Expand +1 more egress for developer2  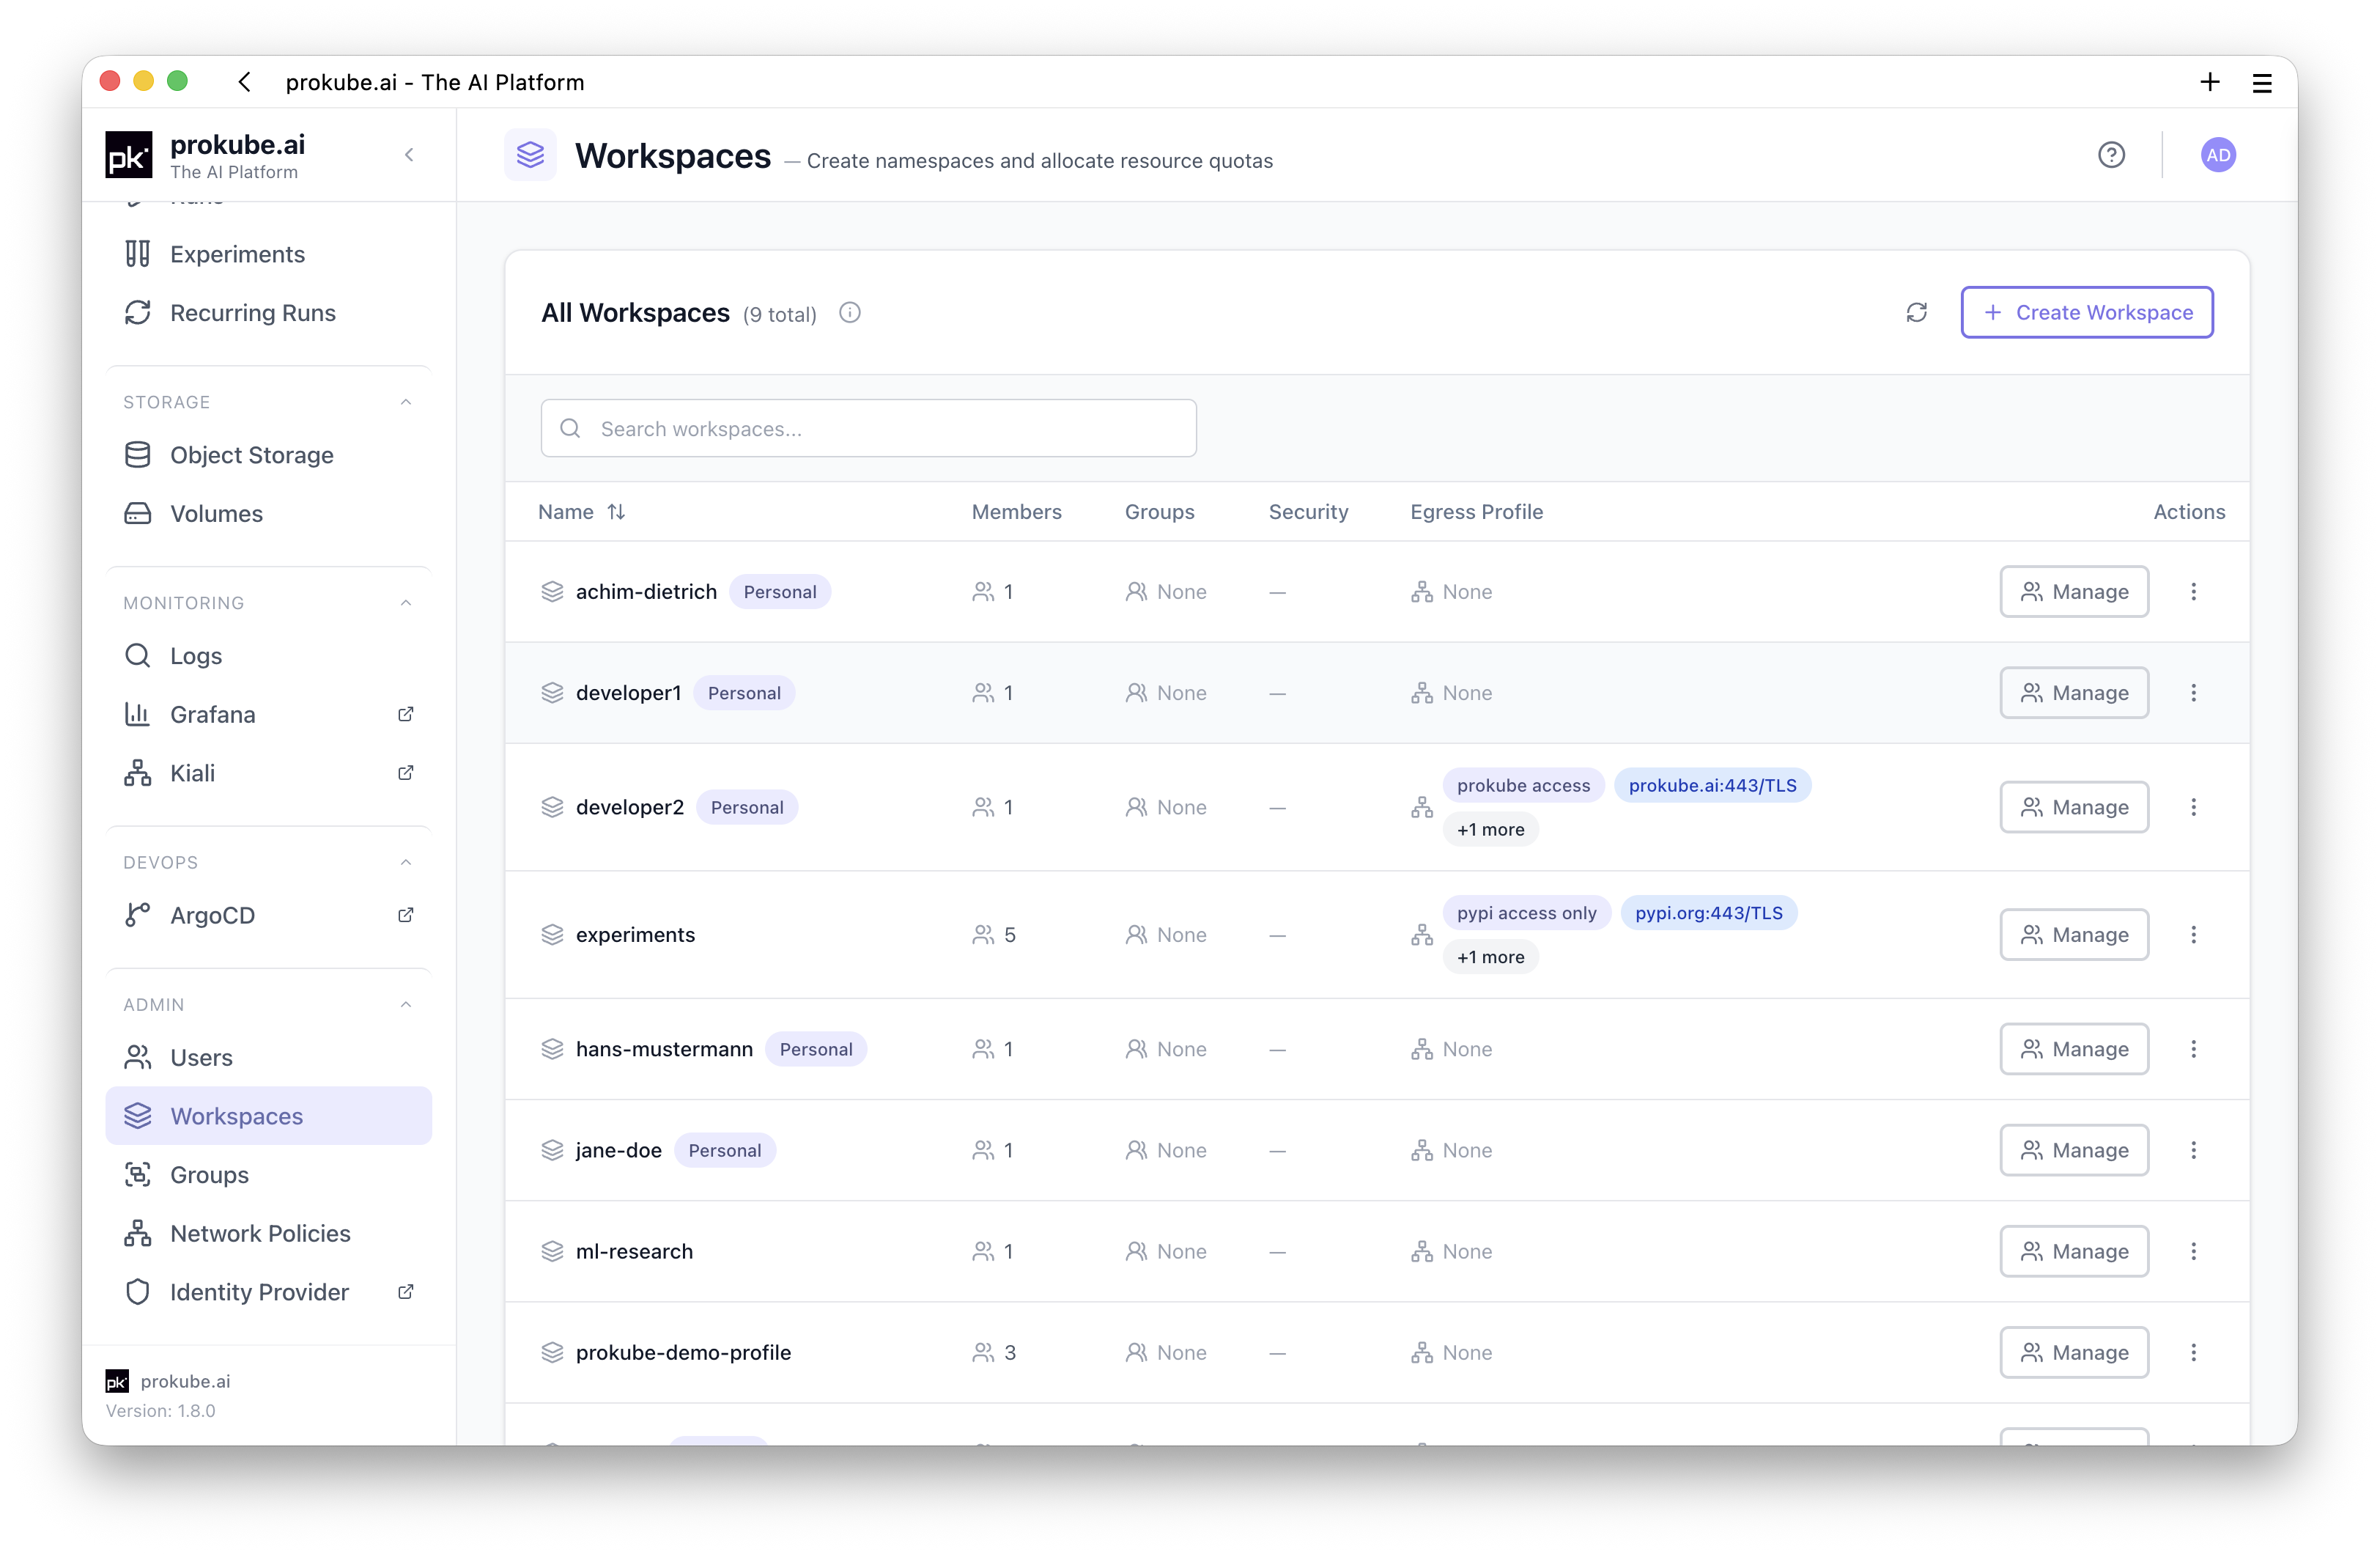click(1490, 830)
